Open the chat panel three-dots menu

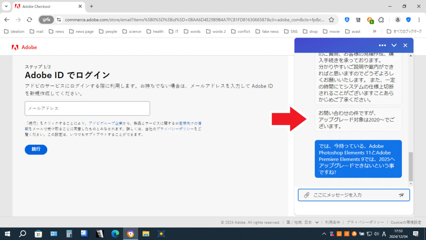[382, 45]
